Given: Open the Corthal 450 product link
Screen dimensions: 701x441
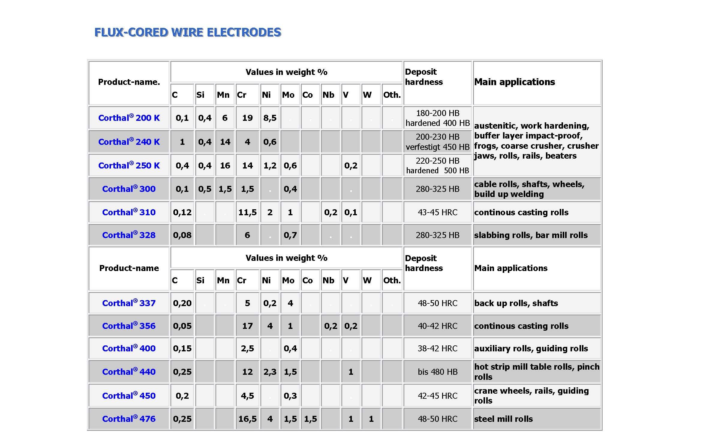Looking at the screenshot, I should [129, 396].
